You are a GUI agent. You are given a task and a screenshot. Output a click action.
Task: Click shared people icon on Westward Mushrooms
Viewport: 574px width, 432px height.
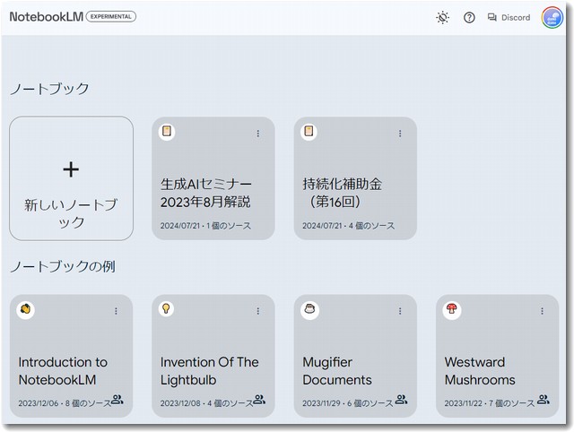point(543,400)
